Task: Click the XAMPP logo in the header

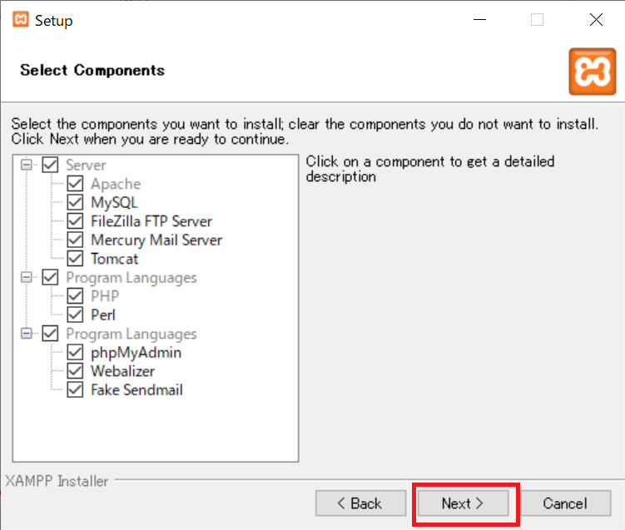Action: tap(593, 72)
